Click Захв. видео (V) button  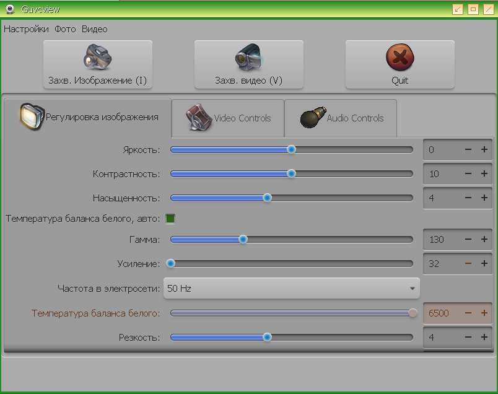tap(248, 64)
